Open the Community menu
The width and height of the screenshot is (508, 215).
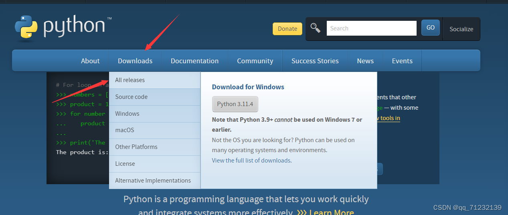(255, 61)
